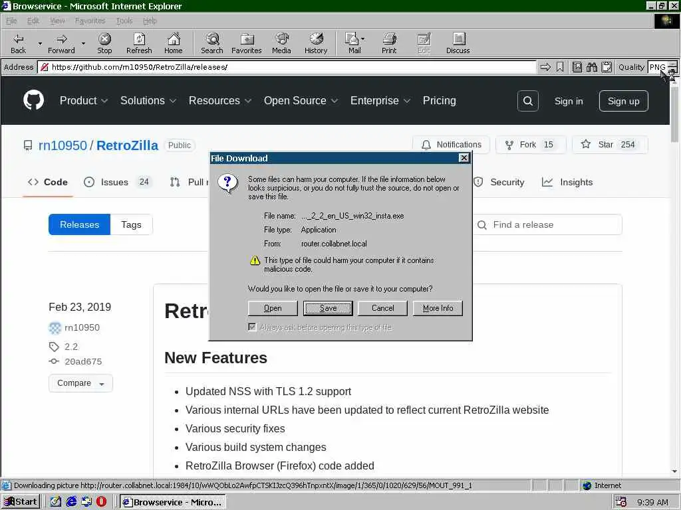Switch to the Security tab
The width and height of the screenshot is (681, 510).
(499, 182)
